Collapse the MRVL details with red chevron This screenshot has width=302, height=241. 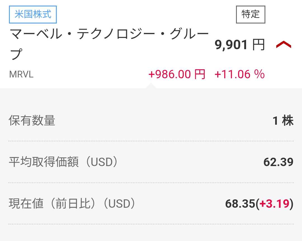[284, 45]
